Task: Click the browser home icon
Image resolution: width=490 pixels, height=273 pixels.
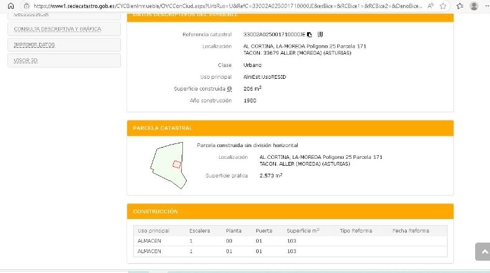Action: [x=11, y=6]
